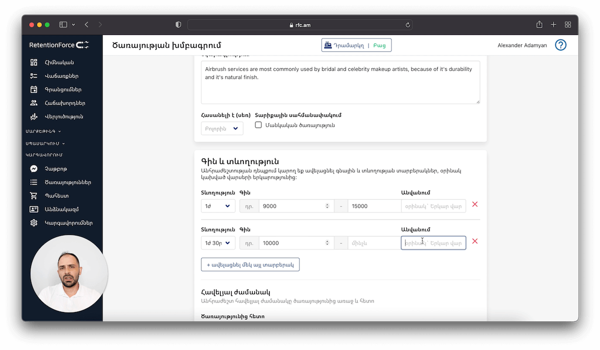Screen dimensions: 600x350
Task: Show Safari tab overview grid
Action: (x=568, y=24)
